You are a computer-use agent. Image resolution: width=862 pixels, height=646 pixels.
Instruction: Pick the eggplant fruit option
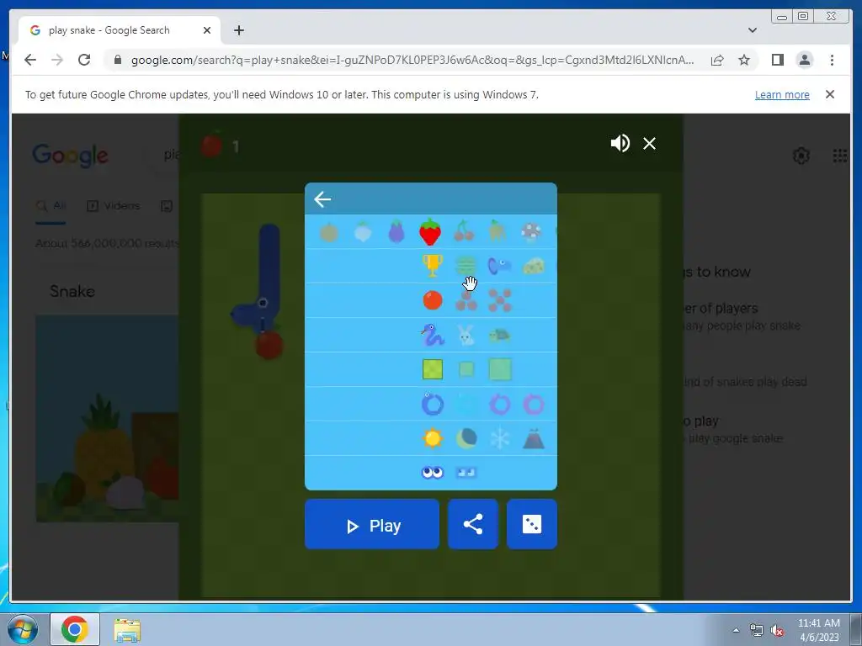click(x=396, y=232)
